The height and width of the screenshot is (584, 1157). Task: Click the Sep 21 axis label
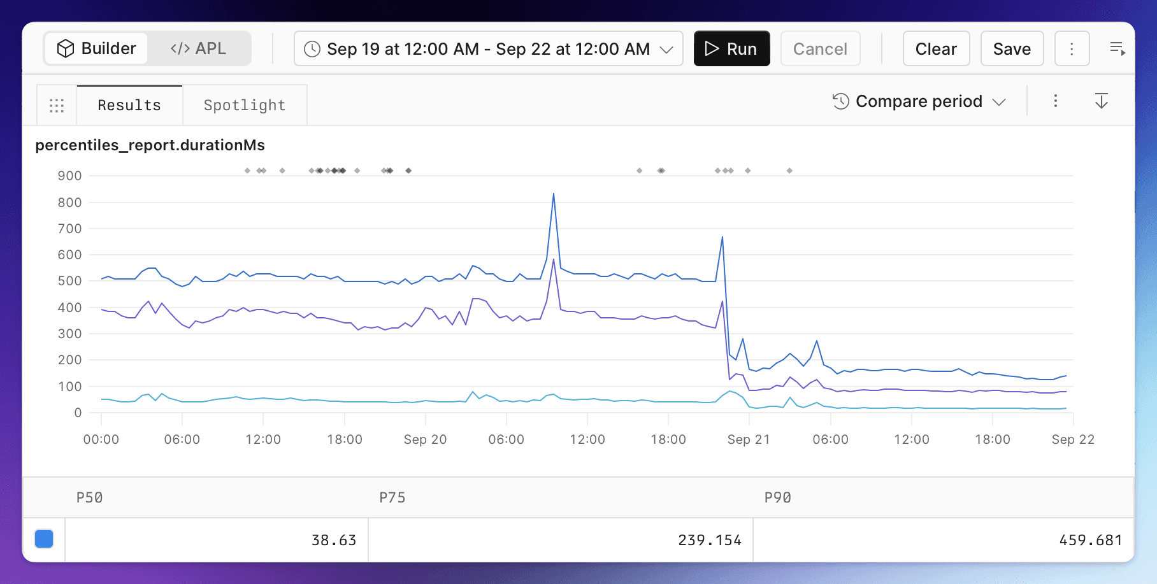pyautogui.click(x=749, y=439)
